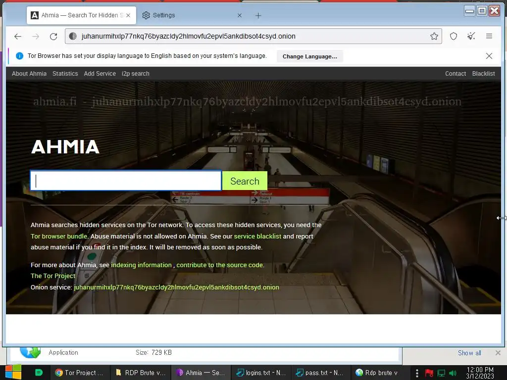Open the taskbar overflow dots

(x=417, y=373)
